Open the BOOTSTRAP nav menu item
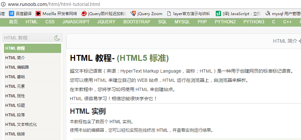301x140 pixels. click(137, 22)
